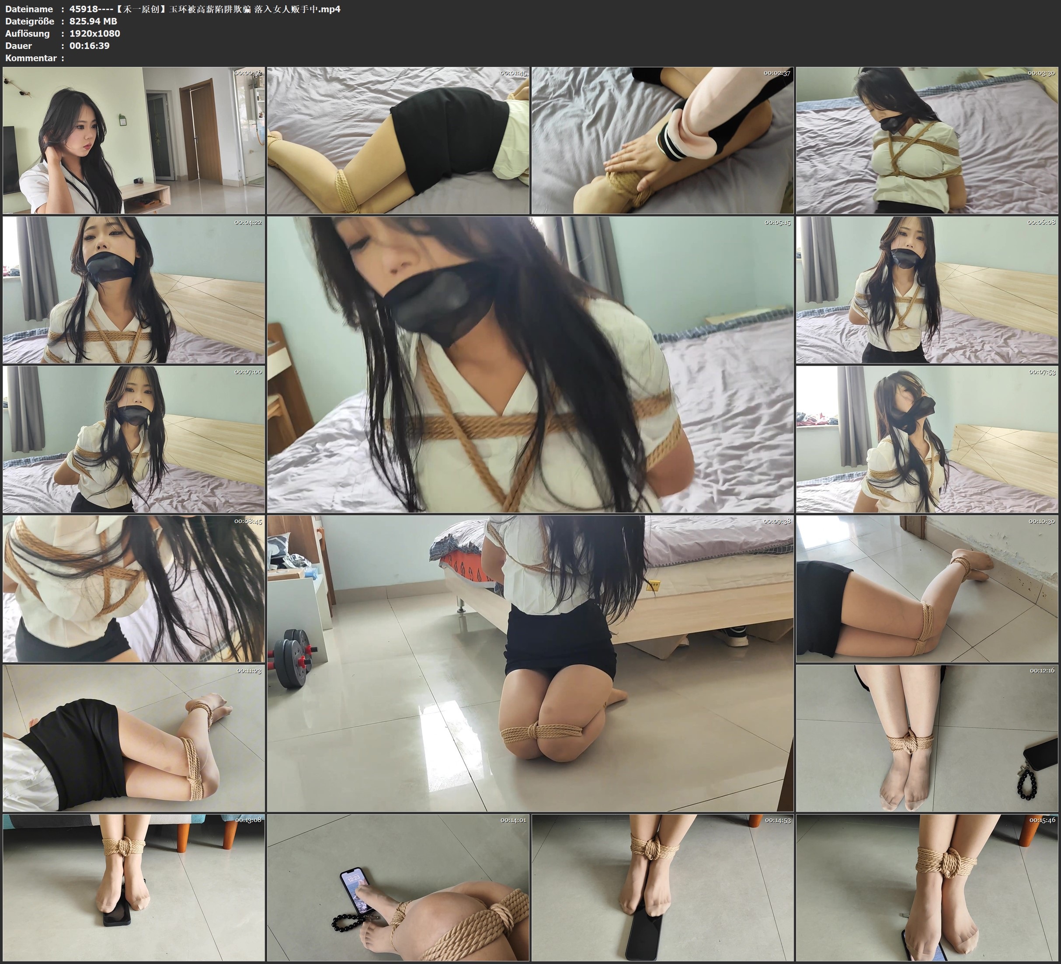Click the thumbnail timestamped 00:00:52
The image size is (1061, 964).
point(134,141)
